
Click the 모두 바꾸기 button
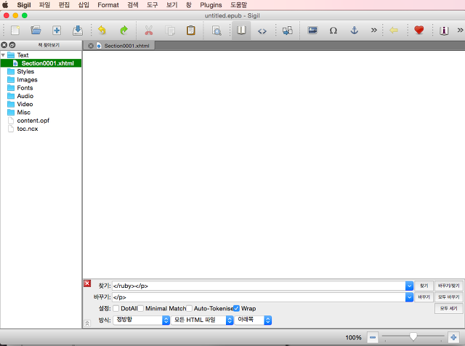449,297
